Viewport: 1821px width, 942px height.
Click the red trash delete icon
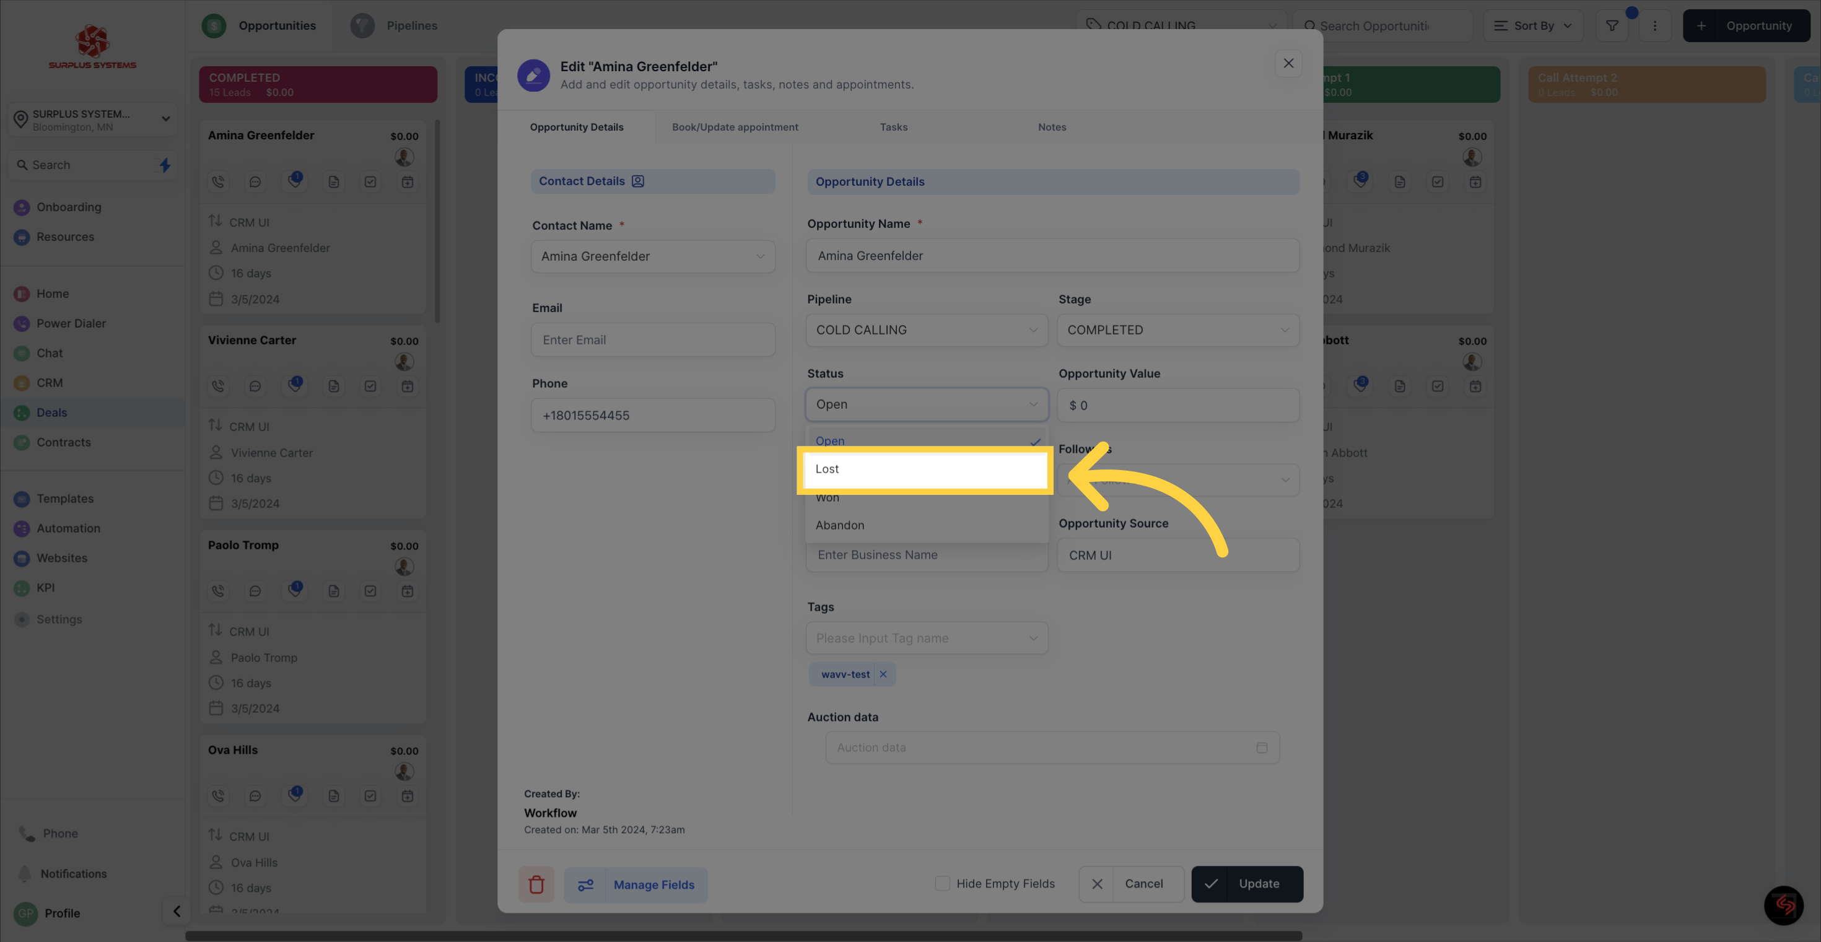point(536,884)
